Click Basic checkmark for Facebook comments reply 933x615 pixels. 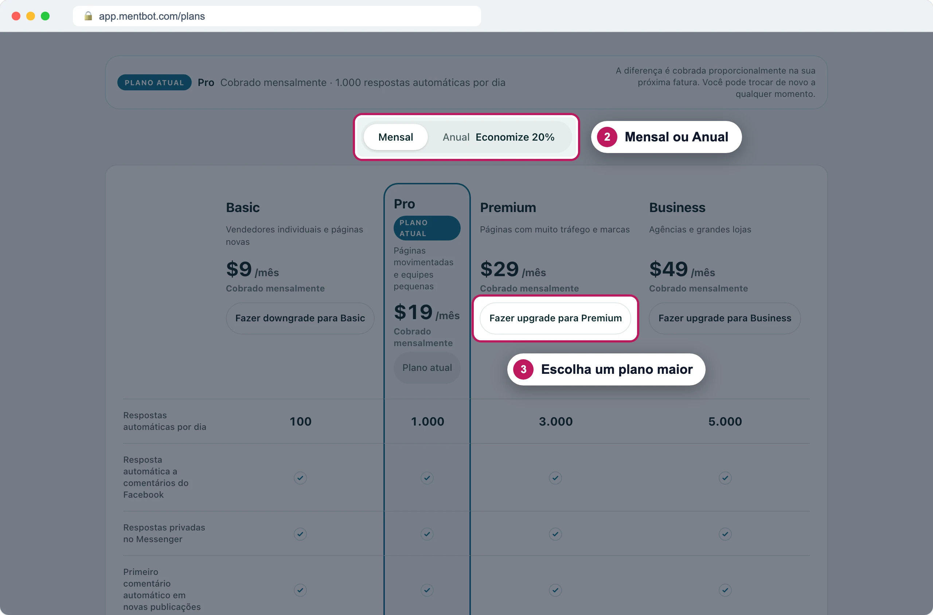tap(300, 478)
